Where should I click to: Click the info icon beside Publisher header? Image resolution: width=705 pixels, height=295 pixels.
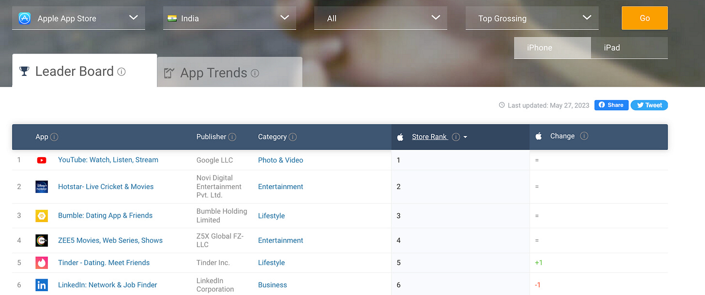(x=232, y=137)
